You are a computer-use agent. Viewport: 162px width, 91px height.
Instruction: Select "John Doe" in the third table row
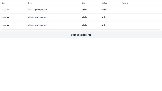pyautogui.click(x=5, y=25)
